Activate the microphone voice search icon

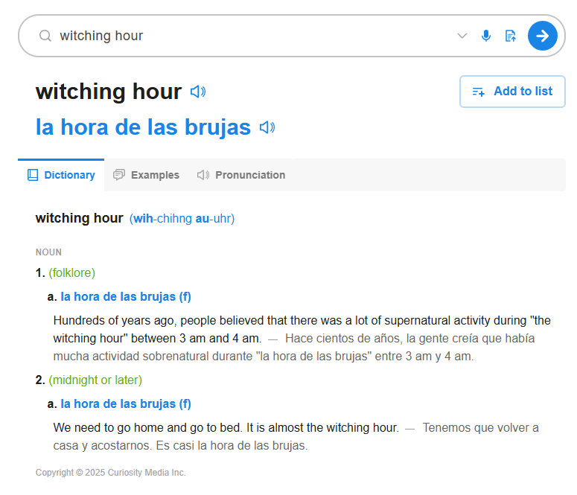(x=486, y=36)
